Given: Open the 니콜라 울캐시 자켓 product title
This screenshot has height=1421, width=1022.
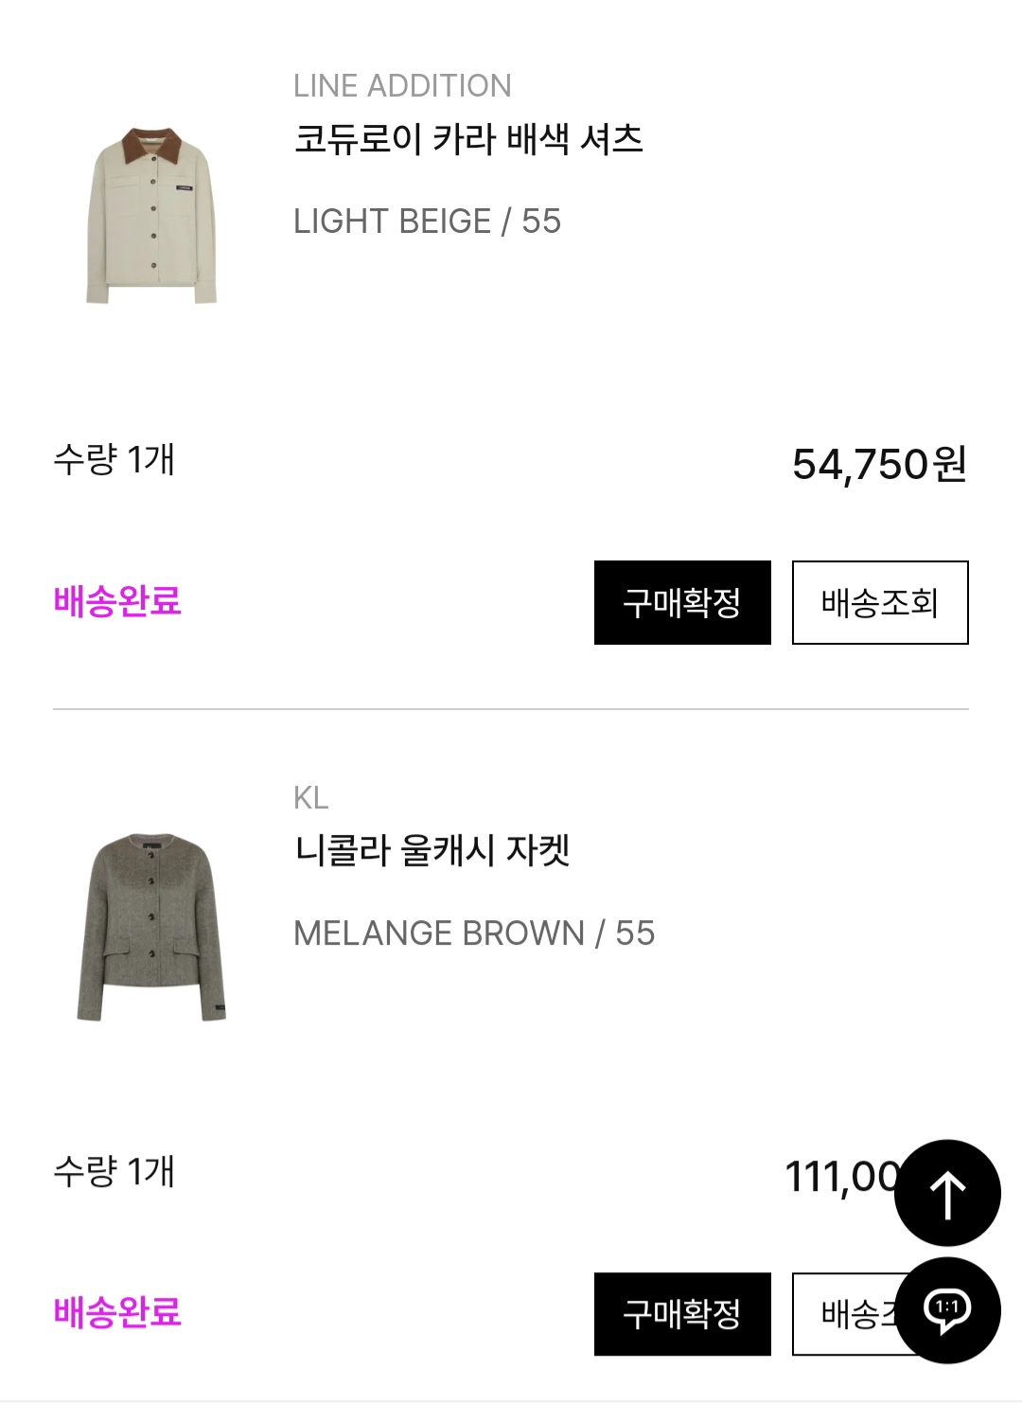Looking at the screenshot, I should click(432, 850).
